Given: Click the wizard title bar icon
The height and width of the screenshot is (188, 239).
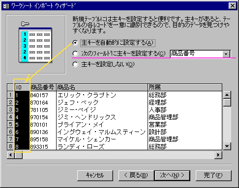Looking at the screenshot, I should tap(6, 6).
